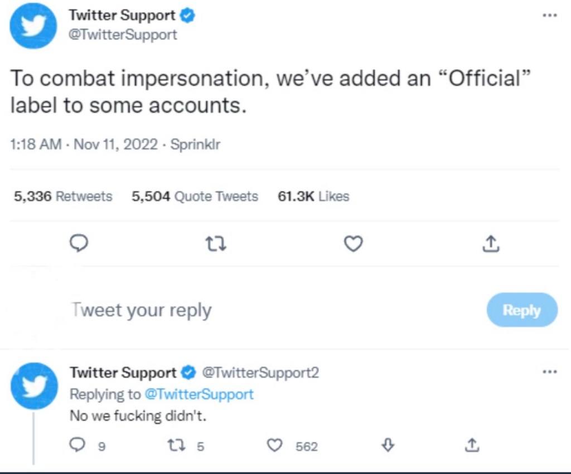Open the more options menu on main tweet
Viewport: 571px width, 474px height.
click(x=550, y=15)
